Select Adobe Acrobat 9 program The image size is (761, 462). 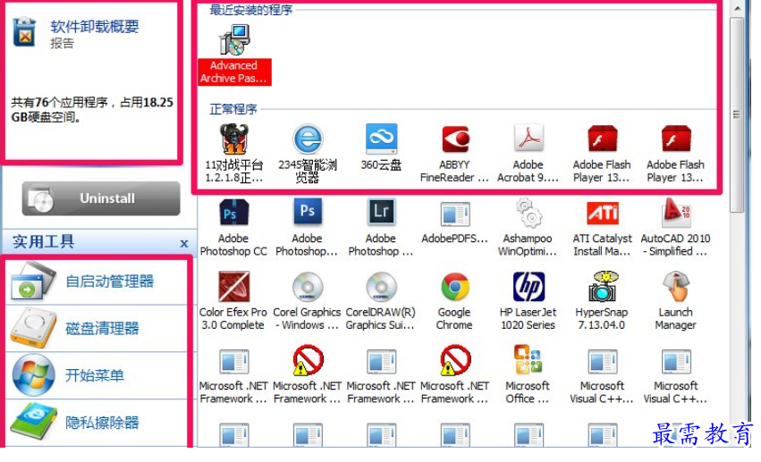[528, 153]
